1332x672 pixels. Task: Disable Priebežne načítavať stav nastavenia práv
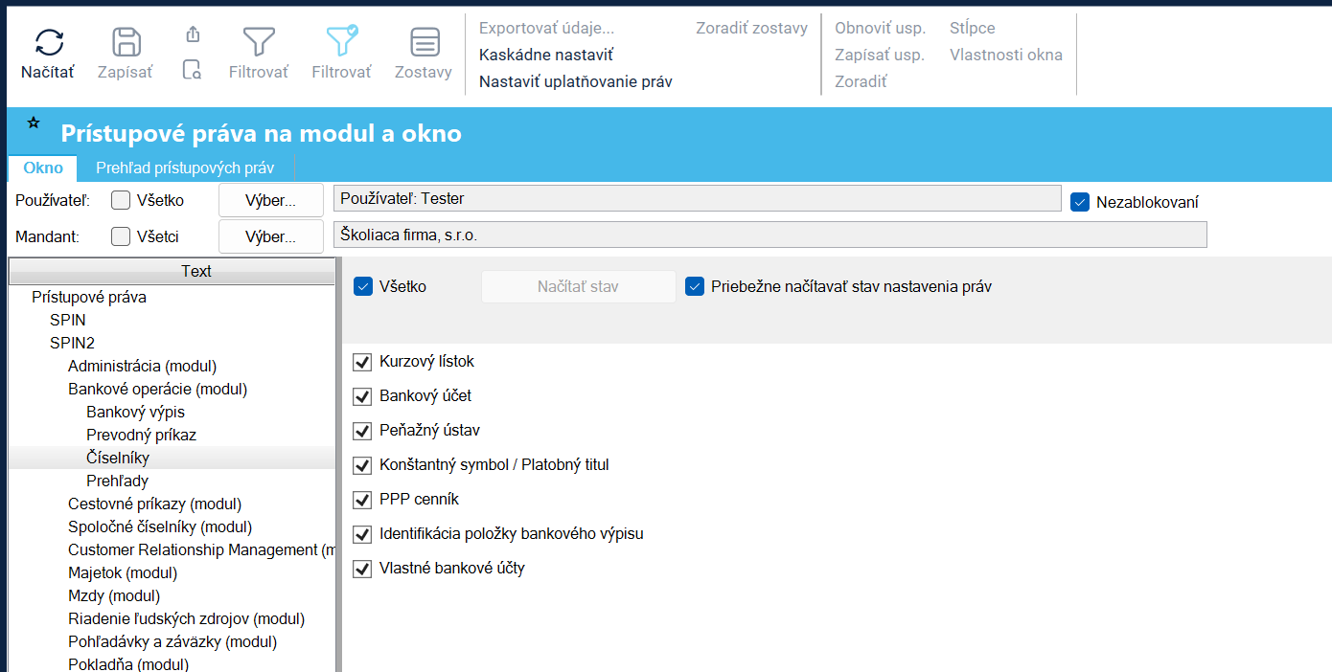click(695, 286)
